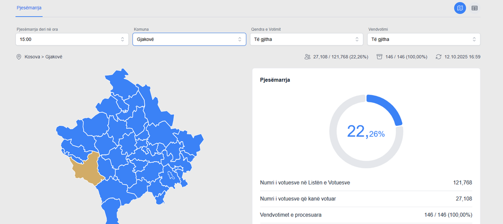The image size is (503, 224).
Task: Click the ballot box icon
Action: pos(379,57)
